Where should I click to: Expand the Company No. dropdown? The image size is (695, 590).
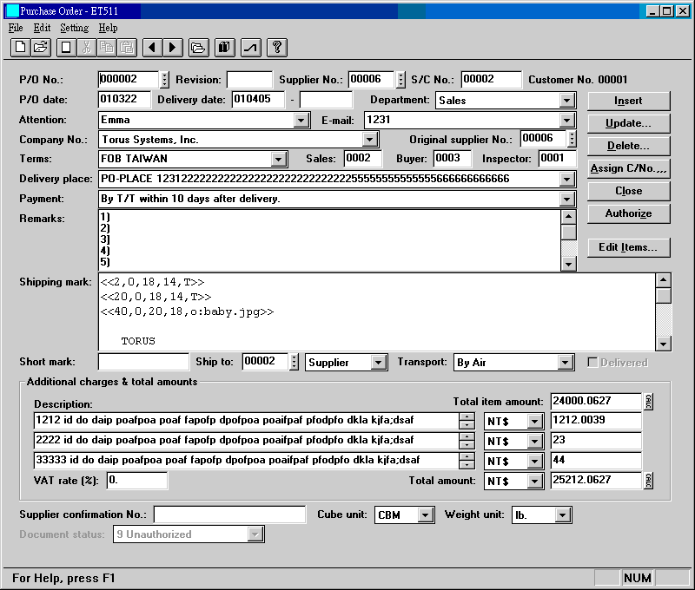pos(369,140)
